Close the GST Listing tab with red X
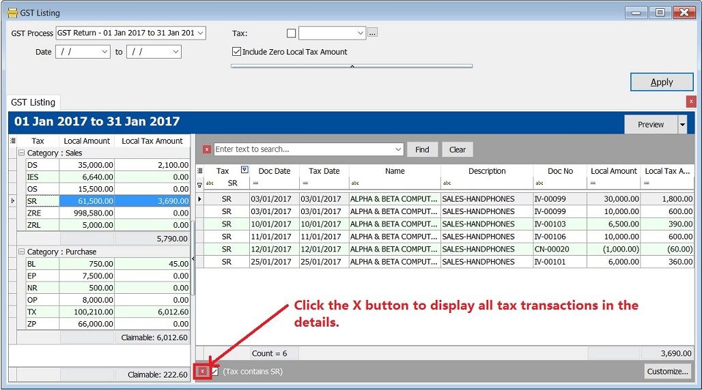Image resolution: width=702 pixels, height=390 pixels. point(691,102)
